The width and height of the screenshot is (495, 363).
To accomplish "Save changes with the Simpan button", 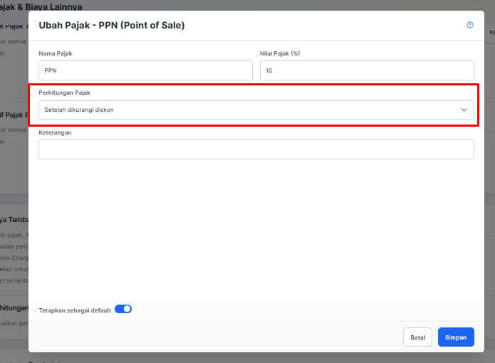I will point(456,337).
